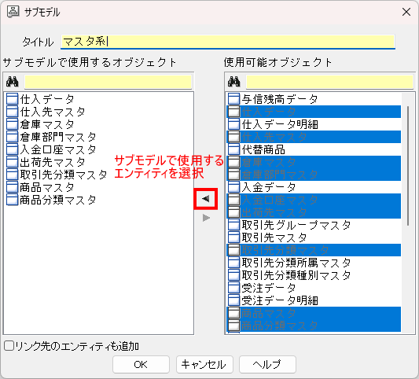This screenshot has width=419, height=379.
Task: Click the entity icon of 取引先グループマスタ
Action: coord(233,225)
